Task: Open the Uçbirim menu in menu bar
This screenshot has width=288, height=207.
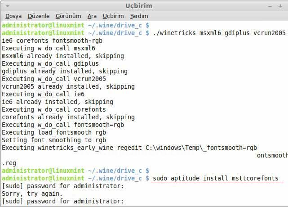Action: 113,16
